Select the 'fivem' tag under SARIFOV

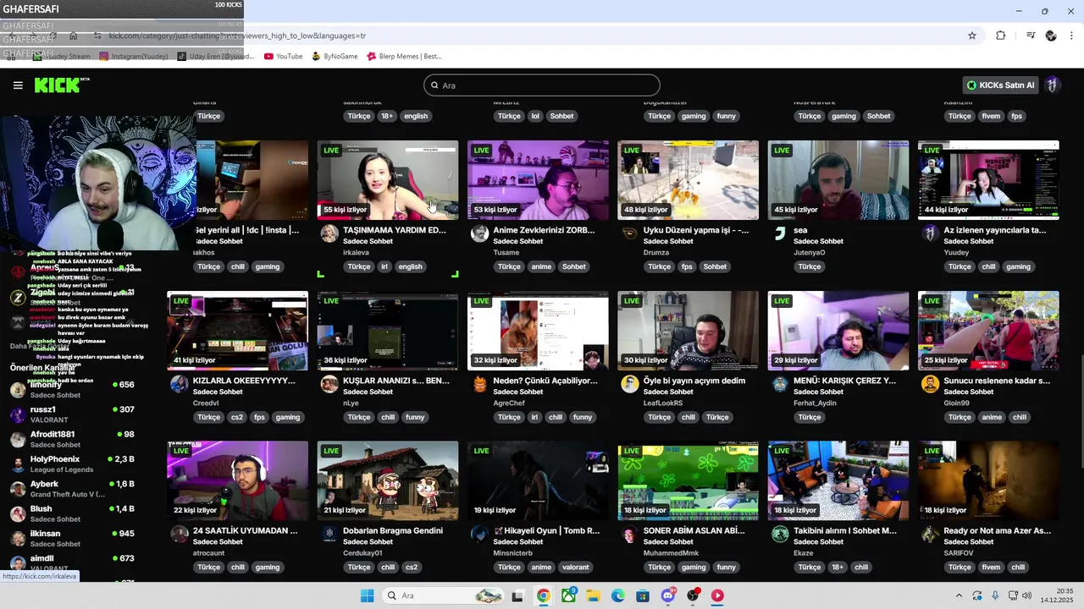point(991,568)
